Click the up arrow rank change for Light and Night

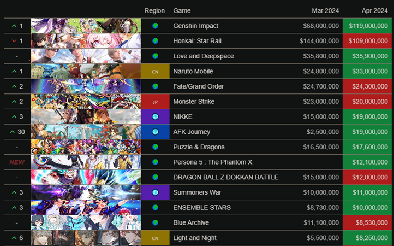click(x=14, y=238)
